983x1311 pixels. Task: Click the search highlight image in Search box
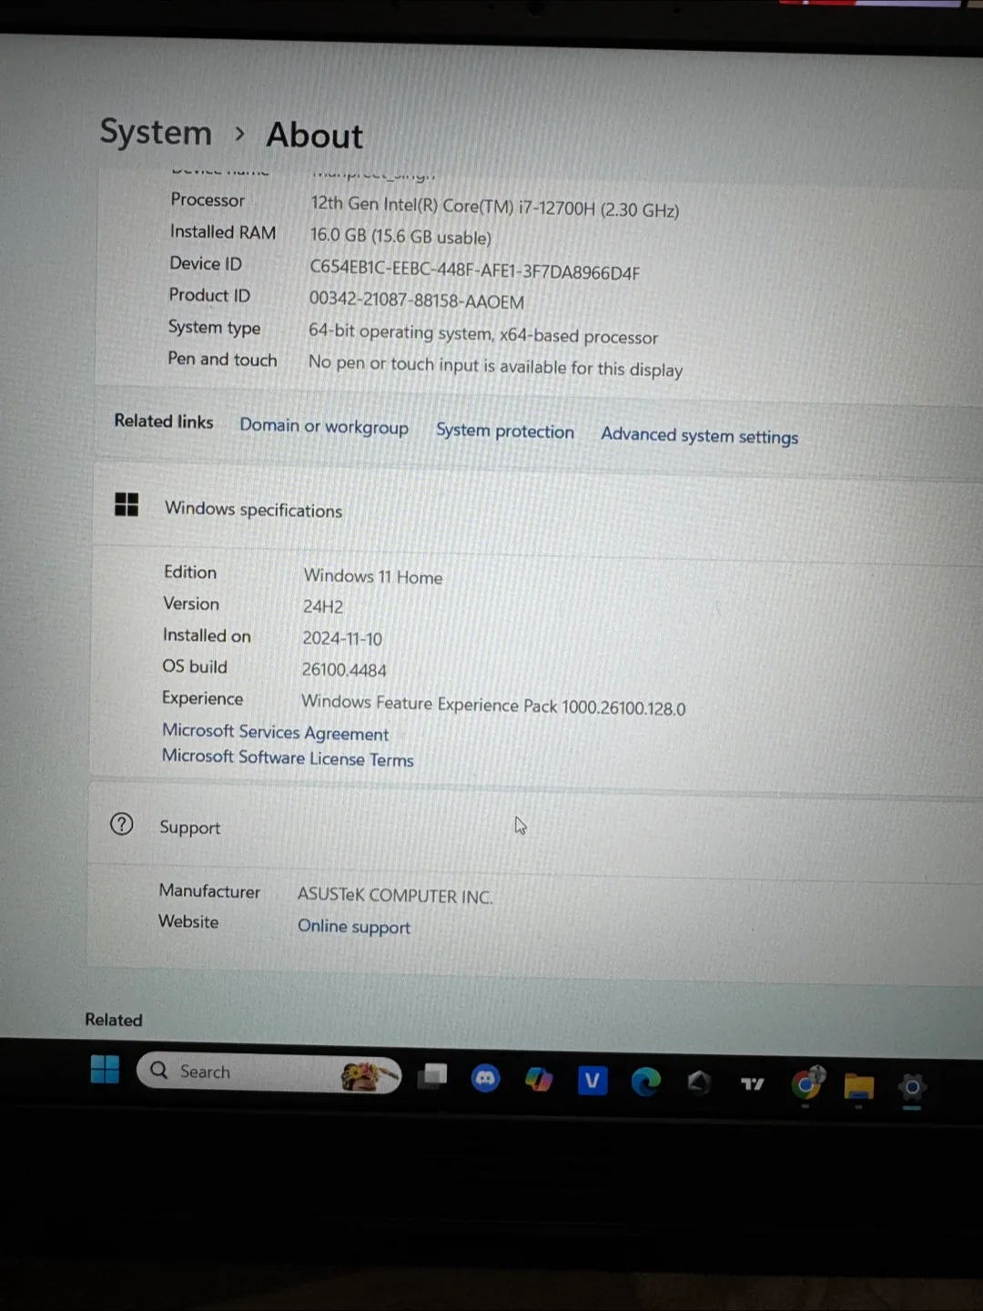point(369,1075)
